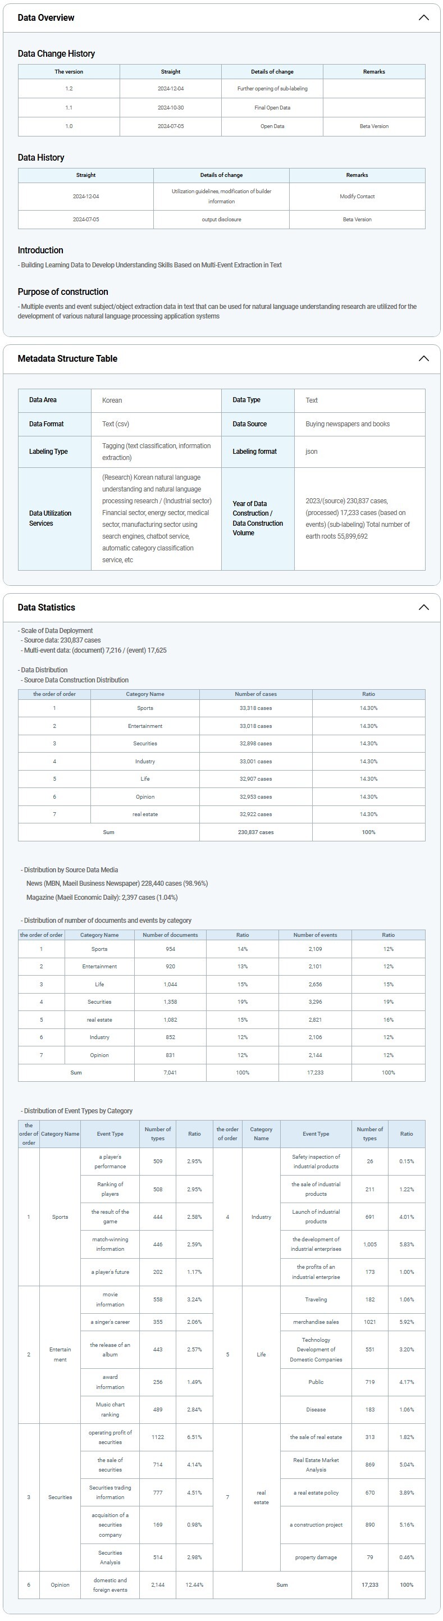Click the '230,837 cases' sum total cell

pos(255,832)
